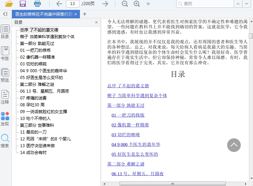Open a new tab with the plus button
This screenshot has width=253, height=186.
coord(85,14)
